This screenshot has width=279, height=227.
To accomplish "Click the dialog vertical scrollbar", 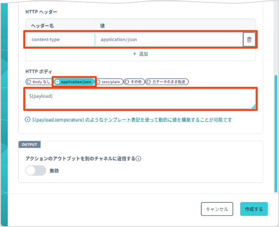I will (276, 134).
